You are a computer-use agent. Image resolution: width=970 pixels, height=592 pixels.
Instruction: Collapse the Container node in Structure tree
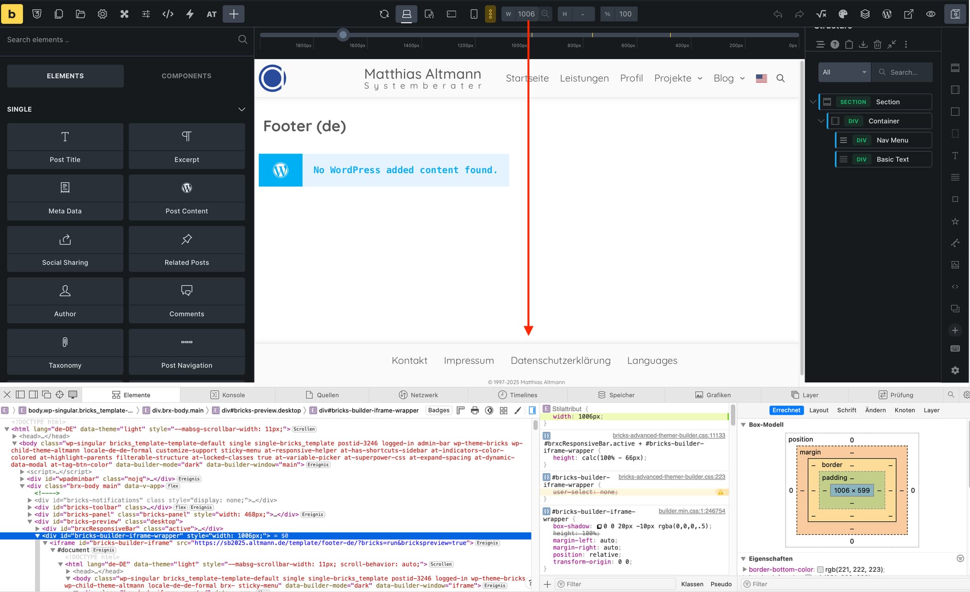click(821, 121)
